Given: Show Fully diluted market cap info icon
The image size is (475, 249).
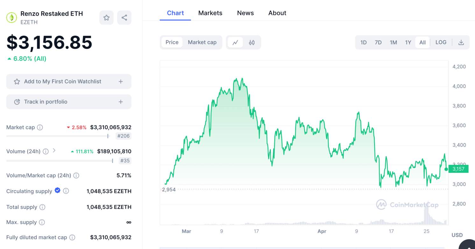Looking at the screenshot, I should 72,238.
